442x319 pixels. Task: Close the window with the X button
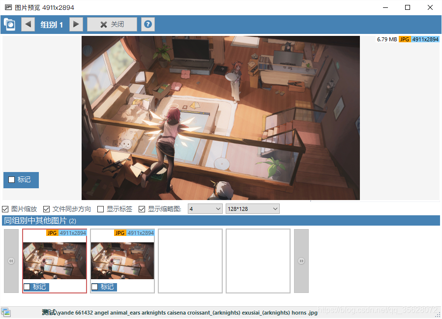430,7
